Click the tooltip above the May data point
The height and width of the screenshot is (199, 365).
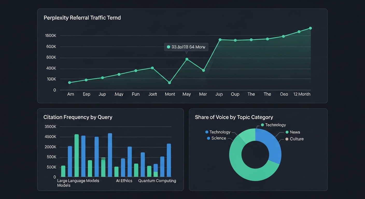pos(186,47)
